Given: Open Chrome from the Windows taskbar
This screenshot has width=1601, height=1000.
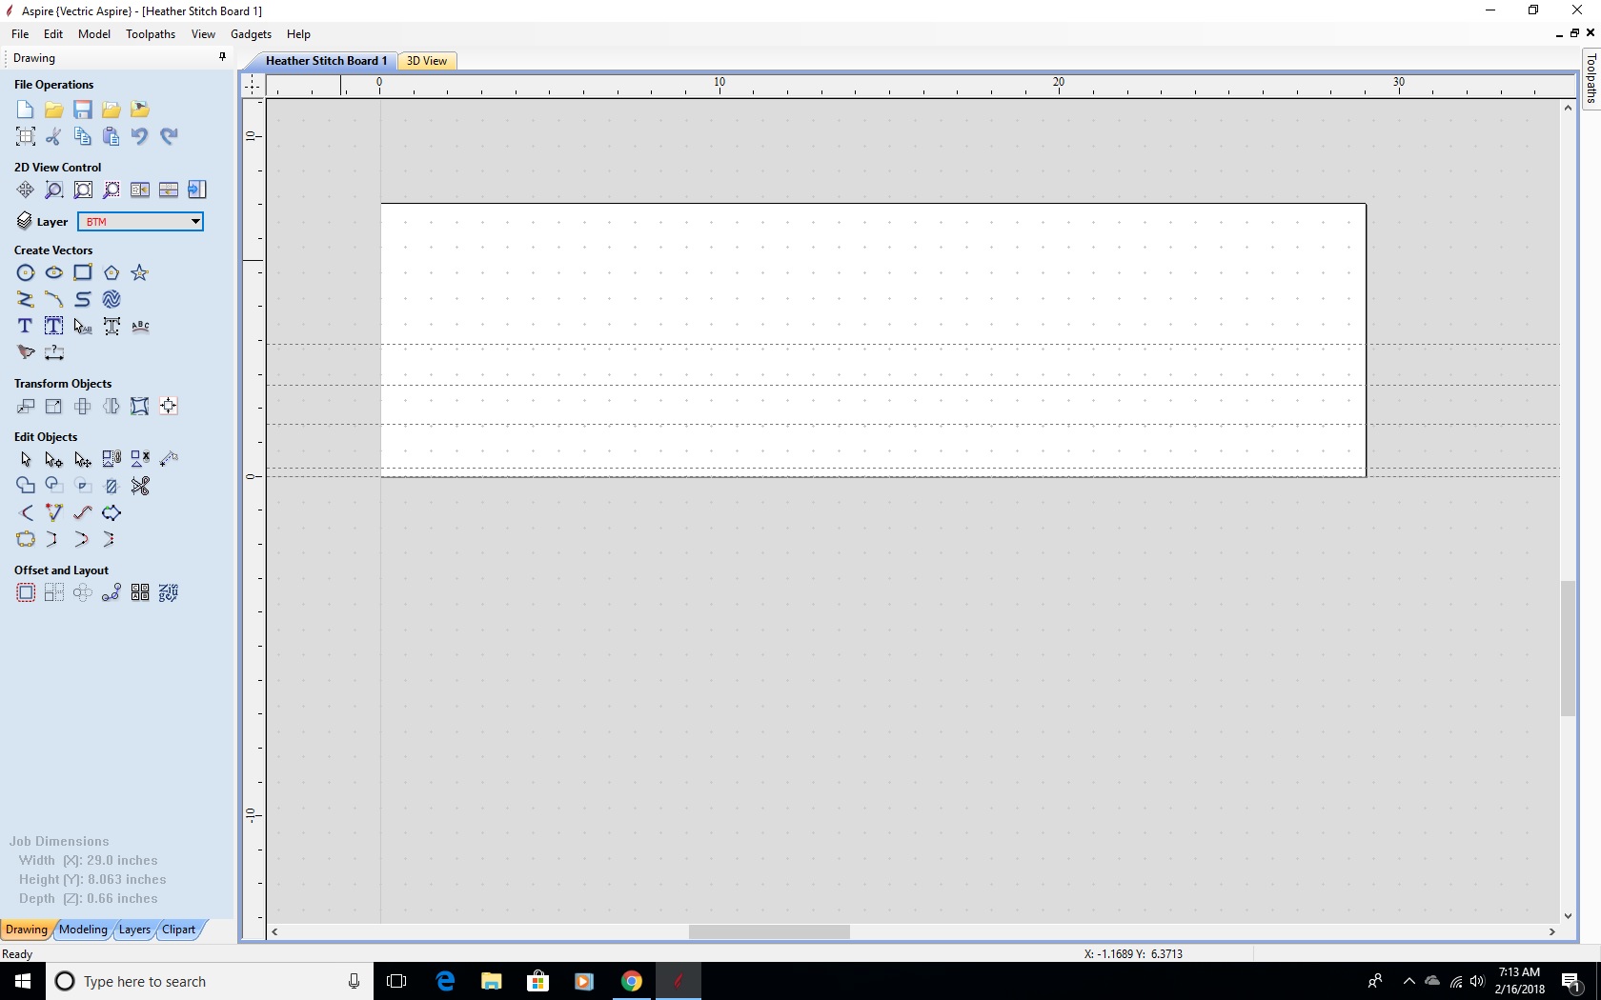Looking at the screenshot, I should point(632,981).
